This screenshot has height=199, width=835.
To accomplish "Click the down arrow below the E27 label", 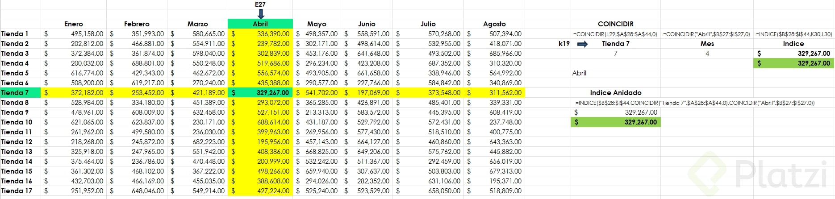I will (x=261, y=14).
